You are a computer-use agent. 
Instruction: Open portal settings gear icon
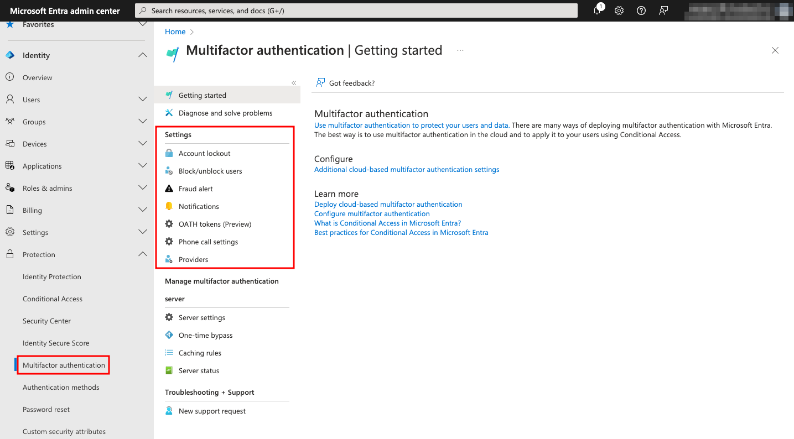[x=619, y=11]
